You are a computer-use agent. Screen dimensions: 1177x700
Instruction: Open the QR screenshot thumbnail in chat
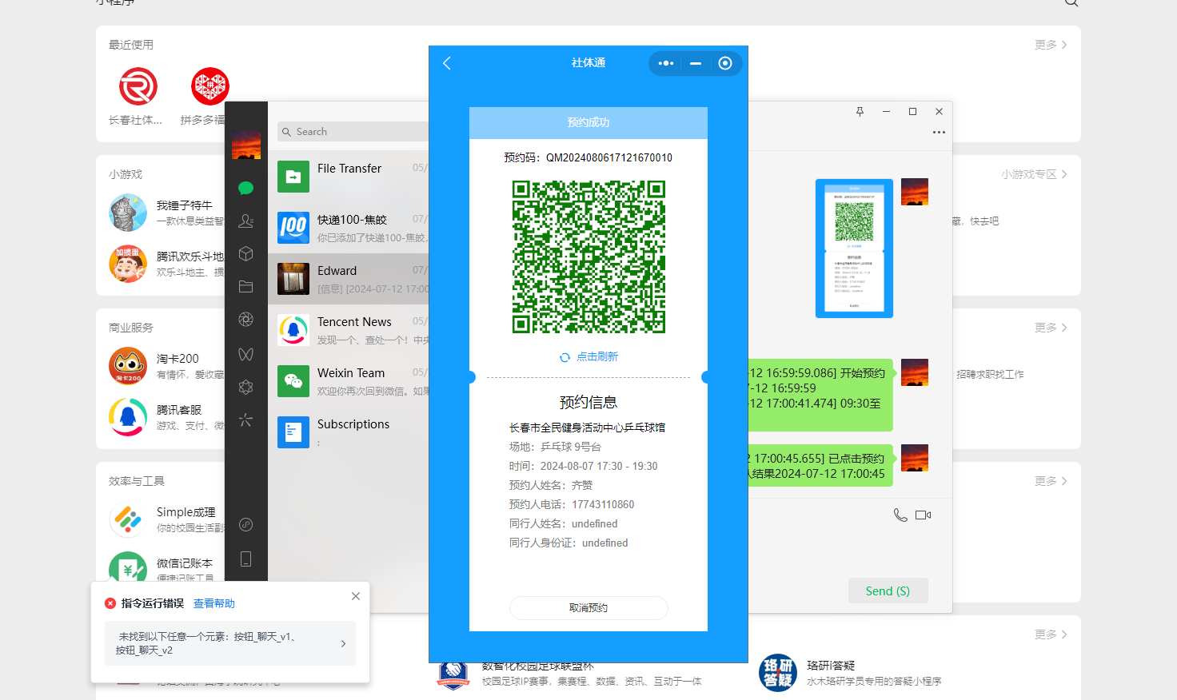[854, 249]
